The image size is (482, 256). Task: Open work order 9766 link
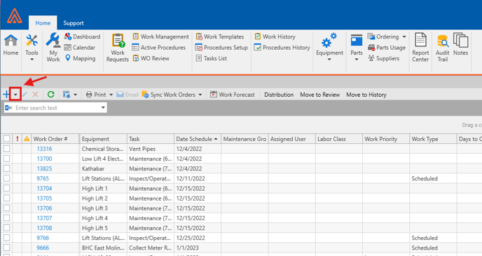coord(43,238)
